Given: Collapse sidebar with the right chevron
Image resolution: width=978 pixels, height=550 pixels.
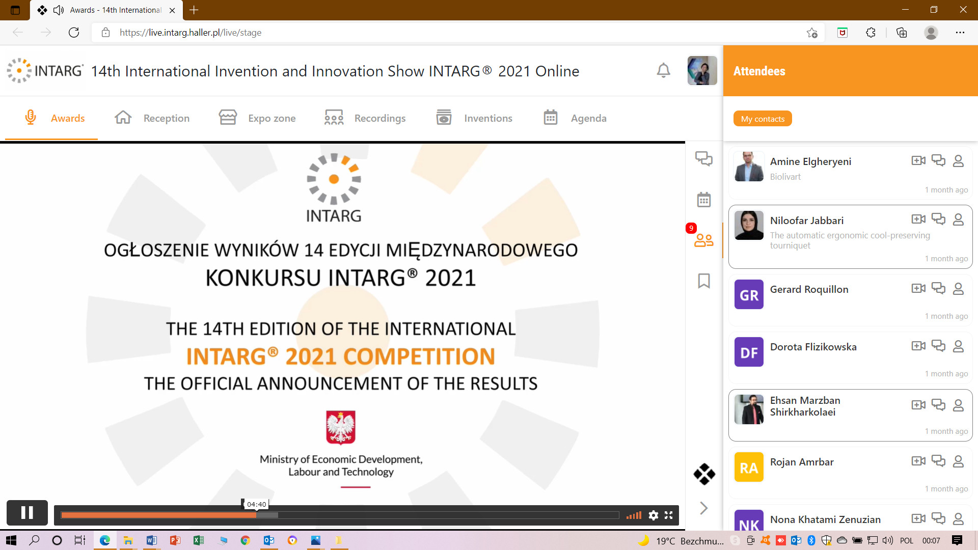Looking at the screenshot, I should [x=704, y=508].
